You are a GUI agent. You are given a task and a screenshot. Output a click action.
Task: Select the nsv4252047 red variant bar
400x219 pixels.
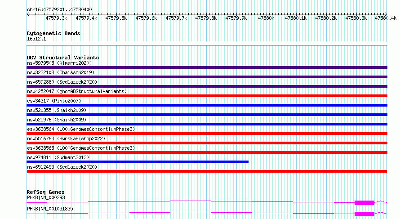click(207, 96)
